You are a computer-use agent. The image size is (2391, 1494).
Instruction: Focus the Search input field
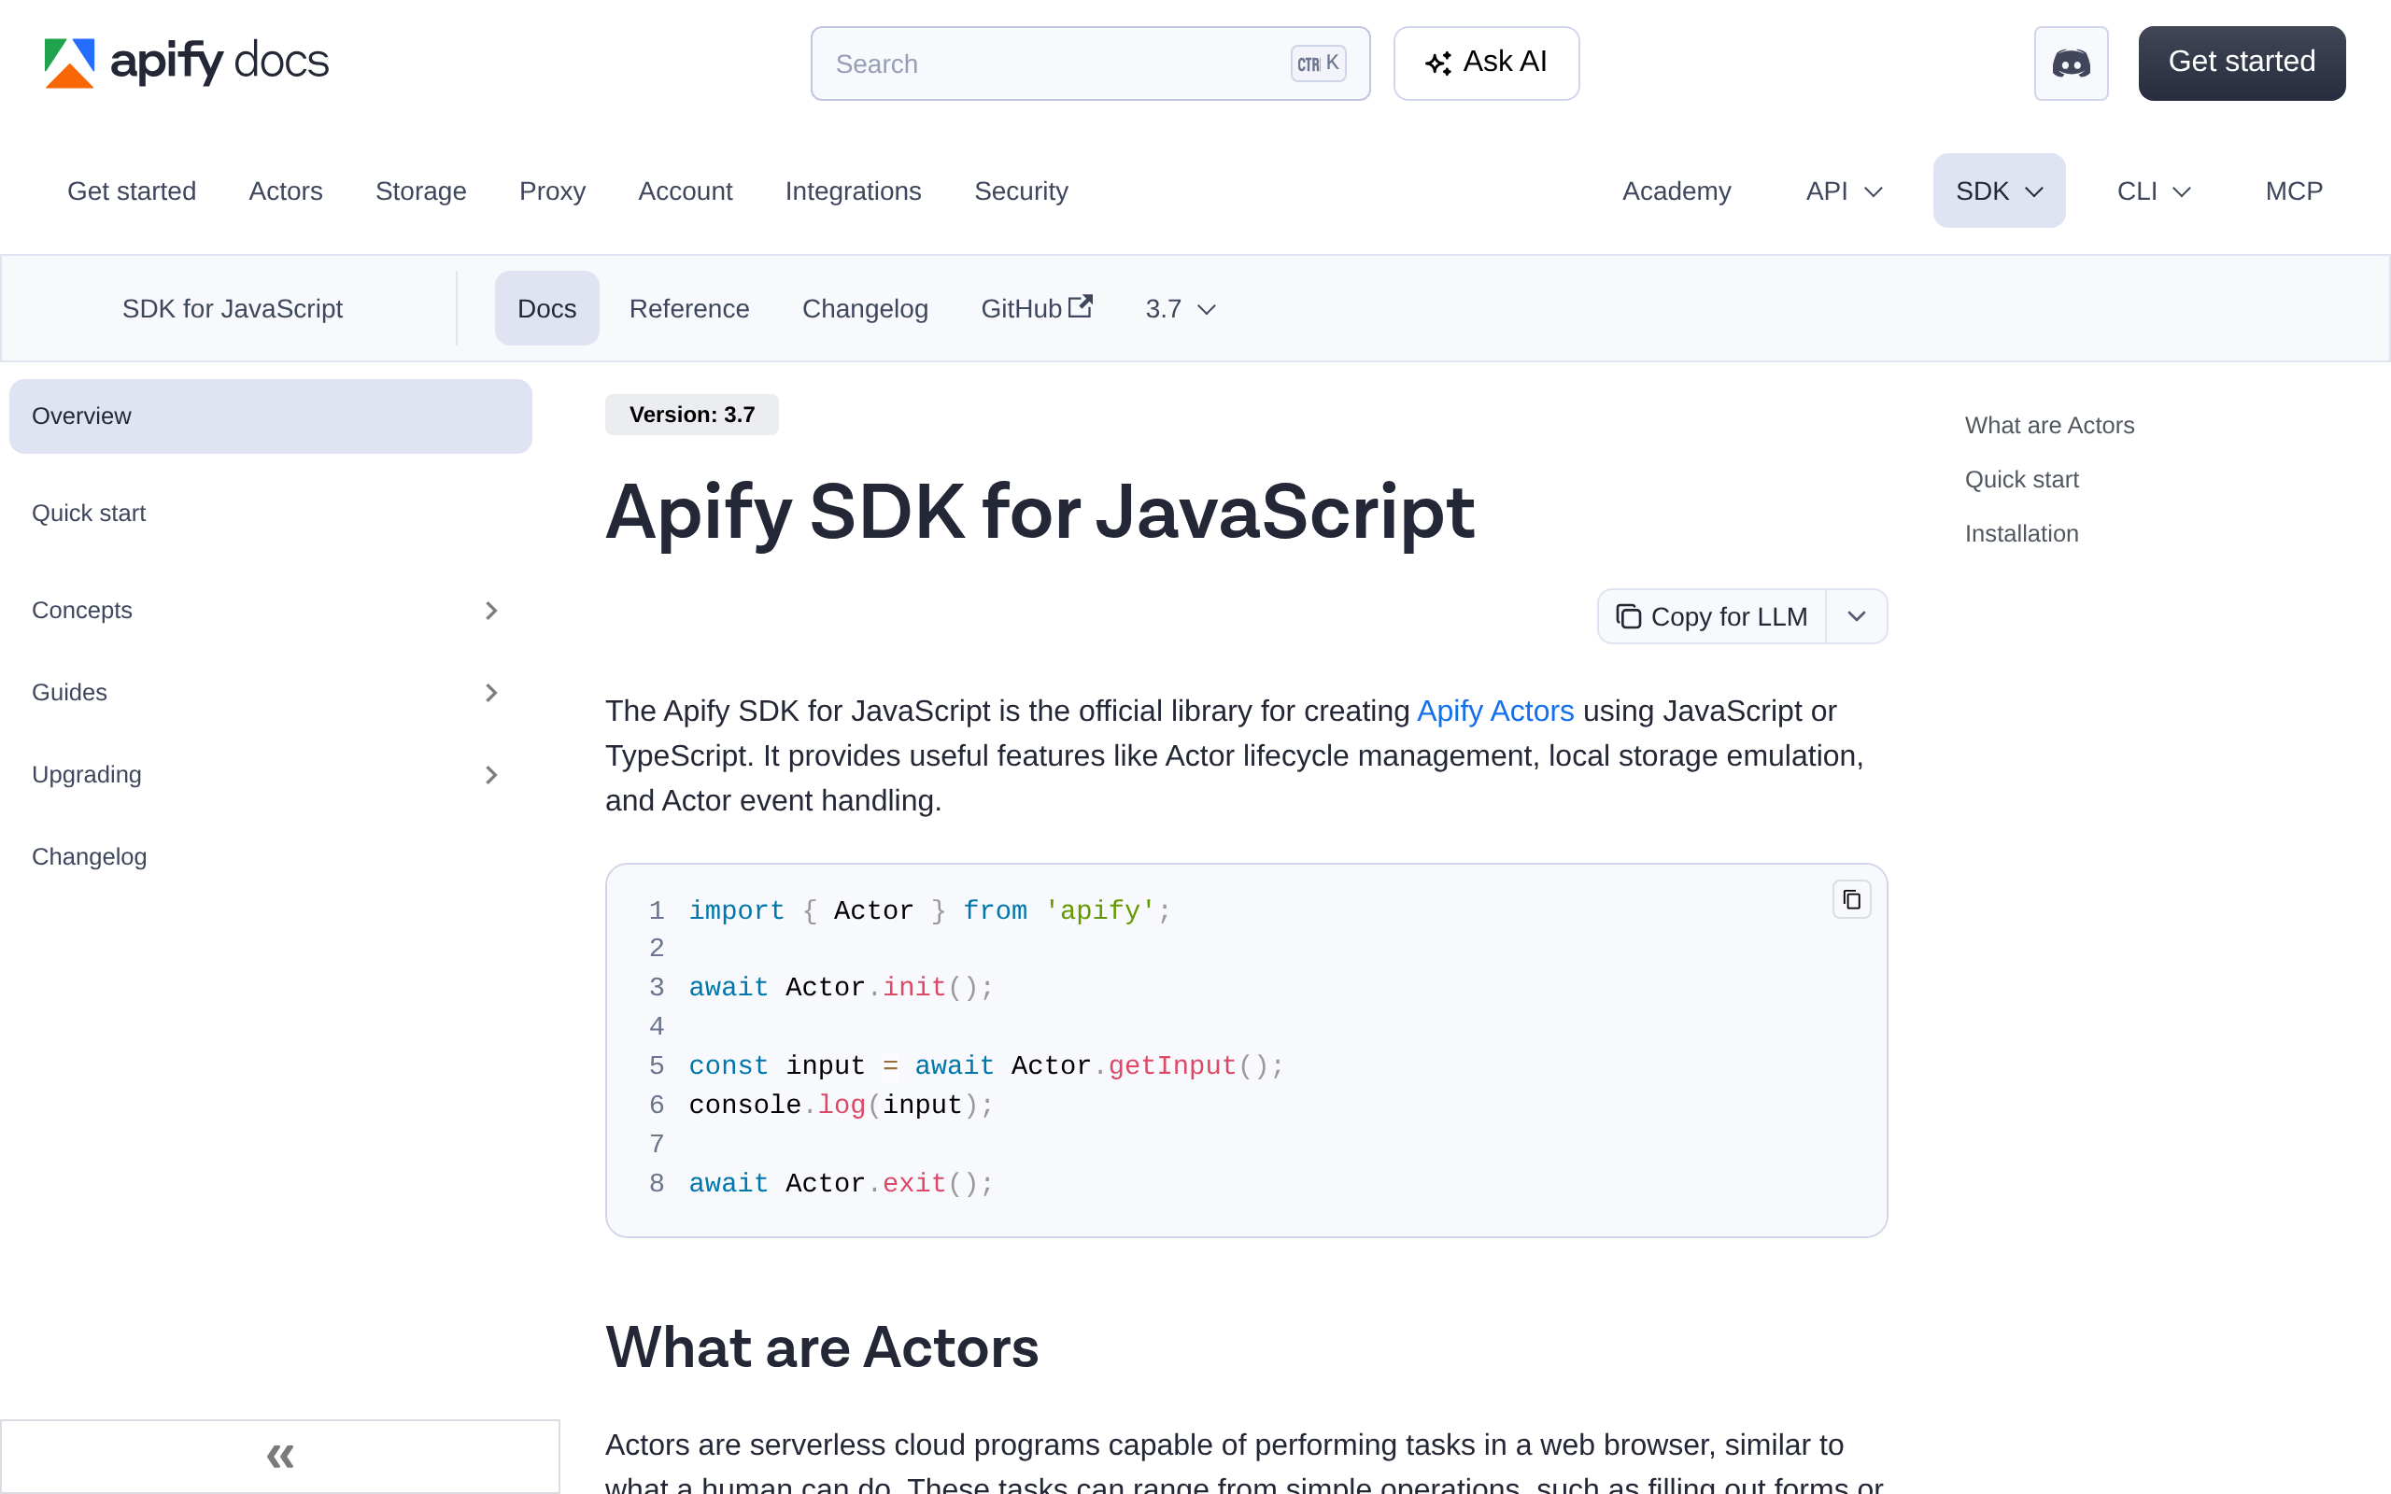1090,63
